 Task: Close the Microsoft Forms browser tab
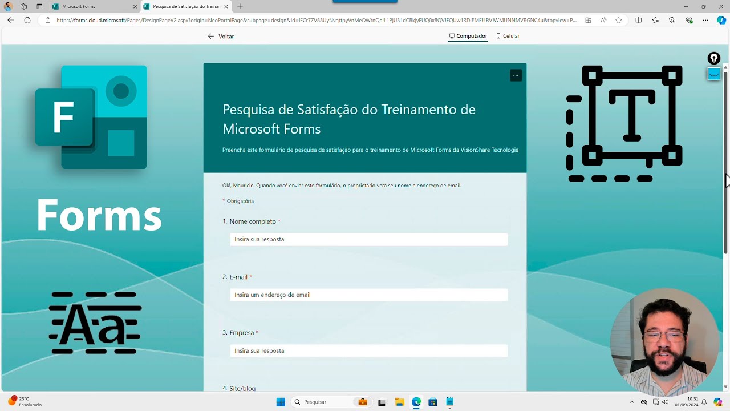point(135,6)
